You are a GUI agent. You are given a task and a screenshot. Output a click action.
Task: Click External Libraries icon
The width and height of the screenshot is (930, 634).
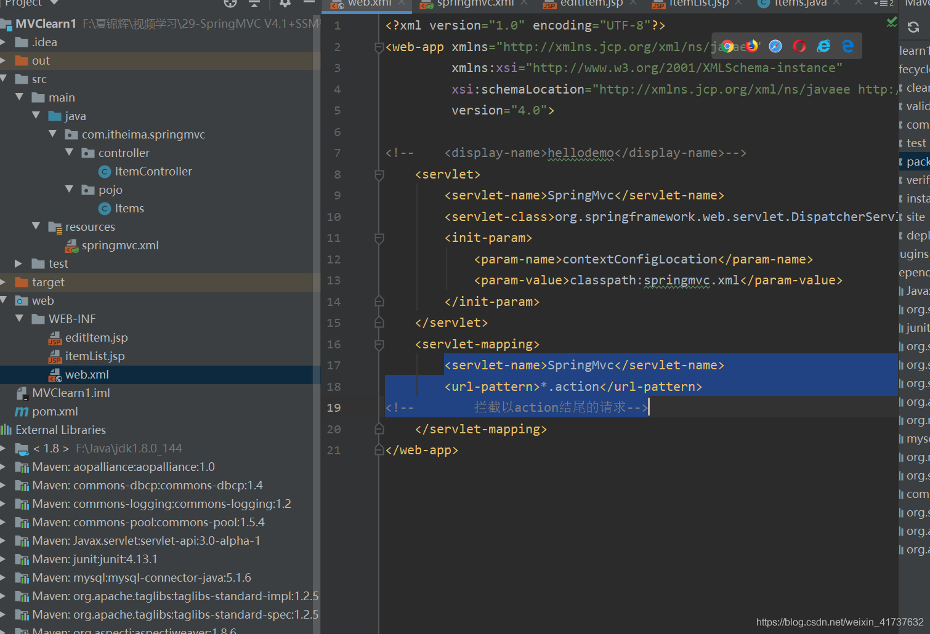6,430
